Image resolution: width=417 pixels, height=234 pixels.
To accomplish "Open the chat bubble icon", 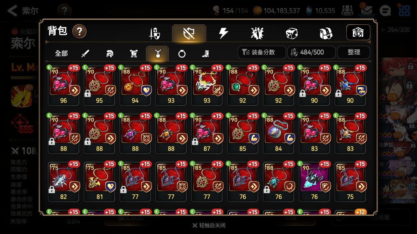I will point(385,11).
